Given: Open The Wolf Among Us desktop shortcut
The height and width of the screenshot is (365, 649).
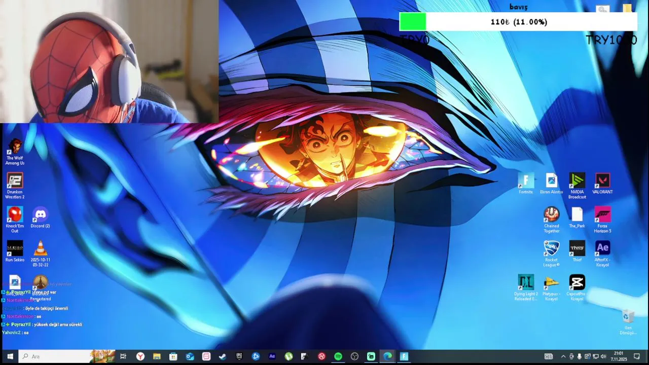Looking at the screenshot, I should click(15, 152).
